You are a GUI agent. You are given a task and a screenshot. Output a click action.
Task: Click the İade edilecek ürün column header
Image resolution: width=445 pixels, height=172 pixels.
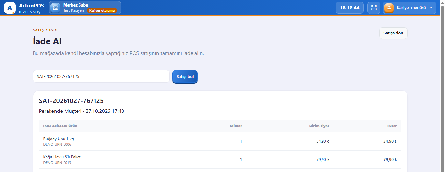(x=60, y=126)
